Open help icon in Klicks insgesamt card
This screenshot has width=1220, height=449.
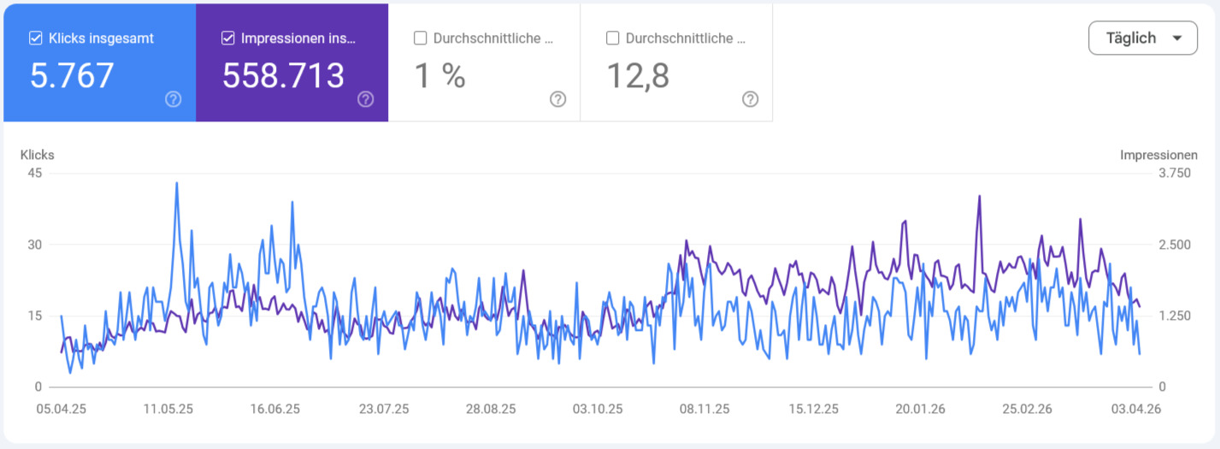173,99
